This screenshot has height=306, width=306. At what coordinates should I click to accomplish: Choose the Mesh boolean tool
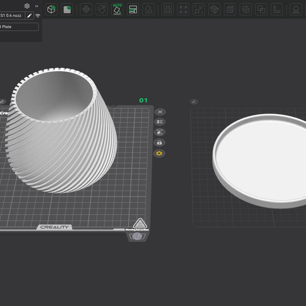pyautogui.click(x=261, y=9)
